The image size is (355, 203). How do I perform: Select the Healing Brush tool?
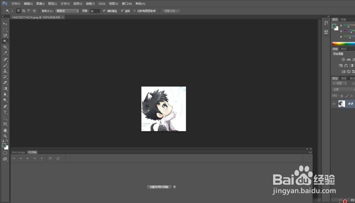point(5,59)
